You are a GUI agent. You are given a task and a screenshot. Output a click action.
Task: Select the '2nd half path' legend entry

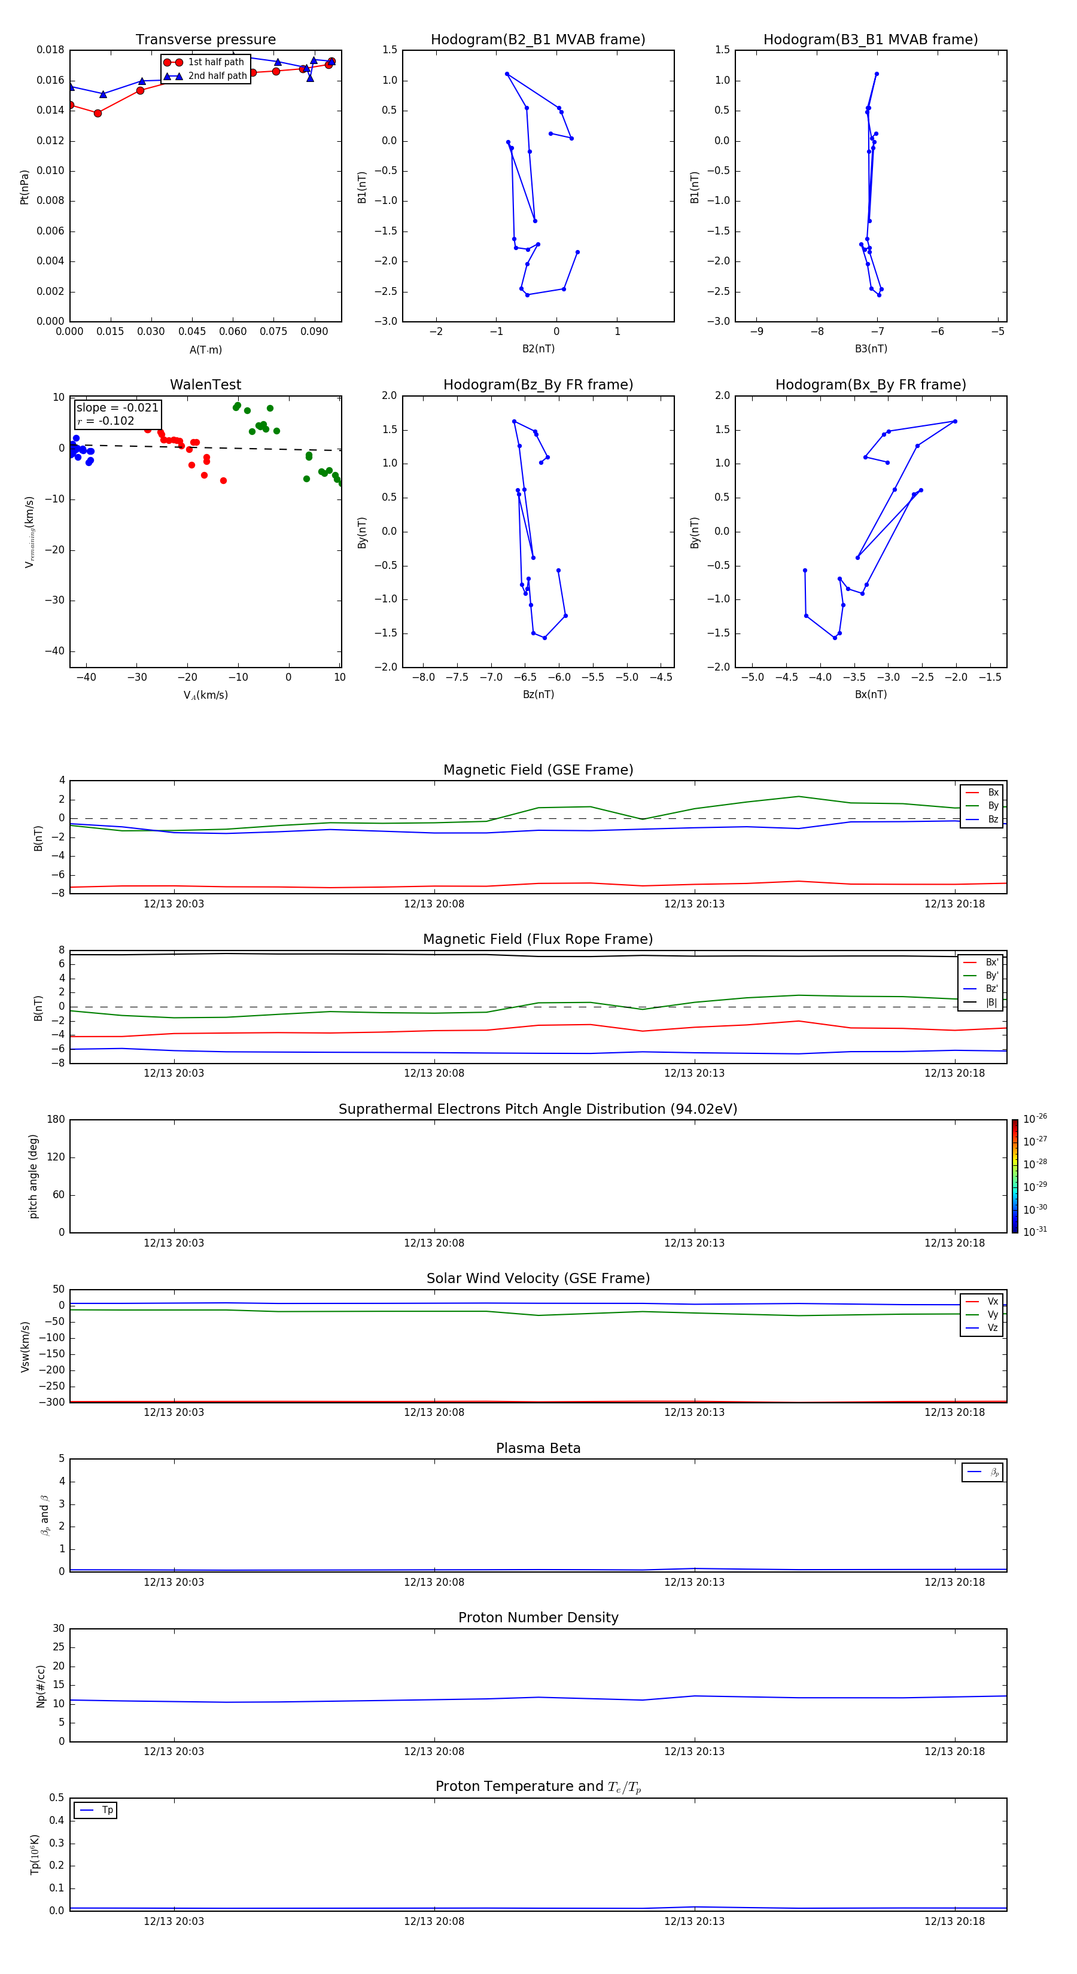click(x=205, y=76)
